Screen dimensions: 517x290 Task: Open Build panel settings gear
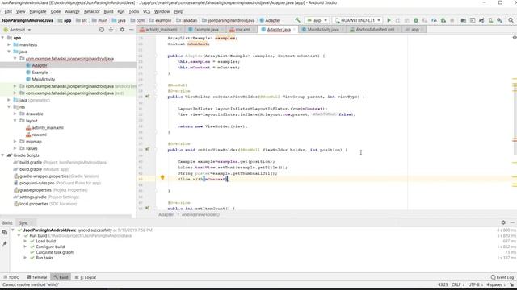pyautogui.click(x=503, y=222)
